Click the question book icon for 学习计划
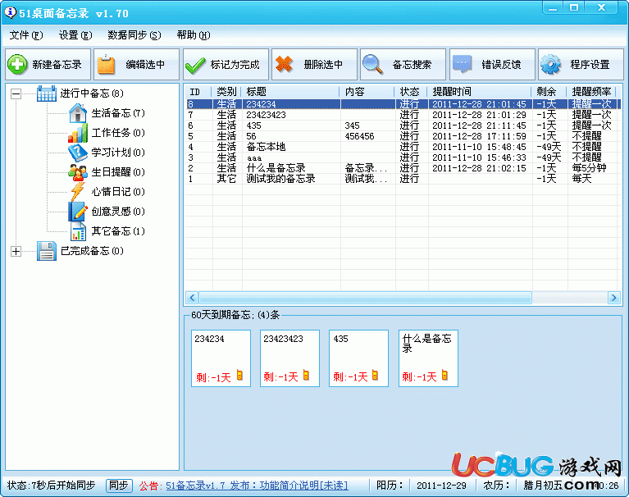Viewport: 629px width, 497px height. click(x=78, y=153)
